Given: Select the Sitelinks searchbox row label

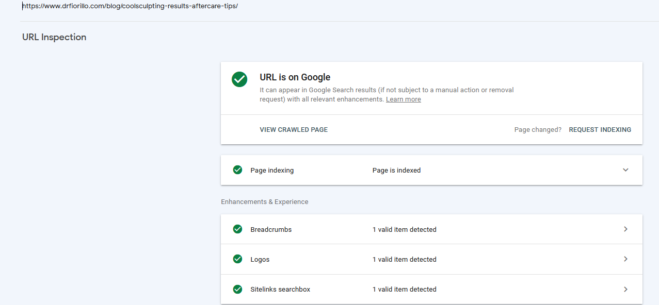Looking at the screenshot, I should pyautogui.click(x=280, y=290).
